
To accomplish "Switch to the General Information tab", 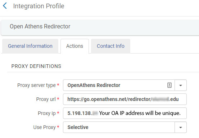I will 30,46.
